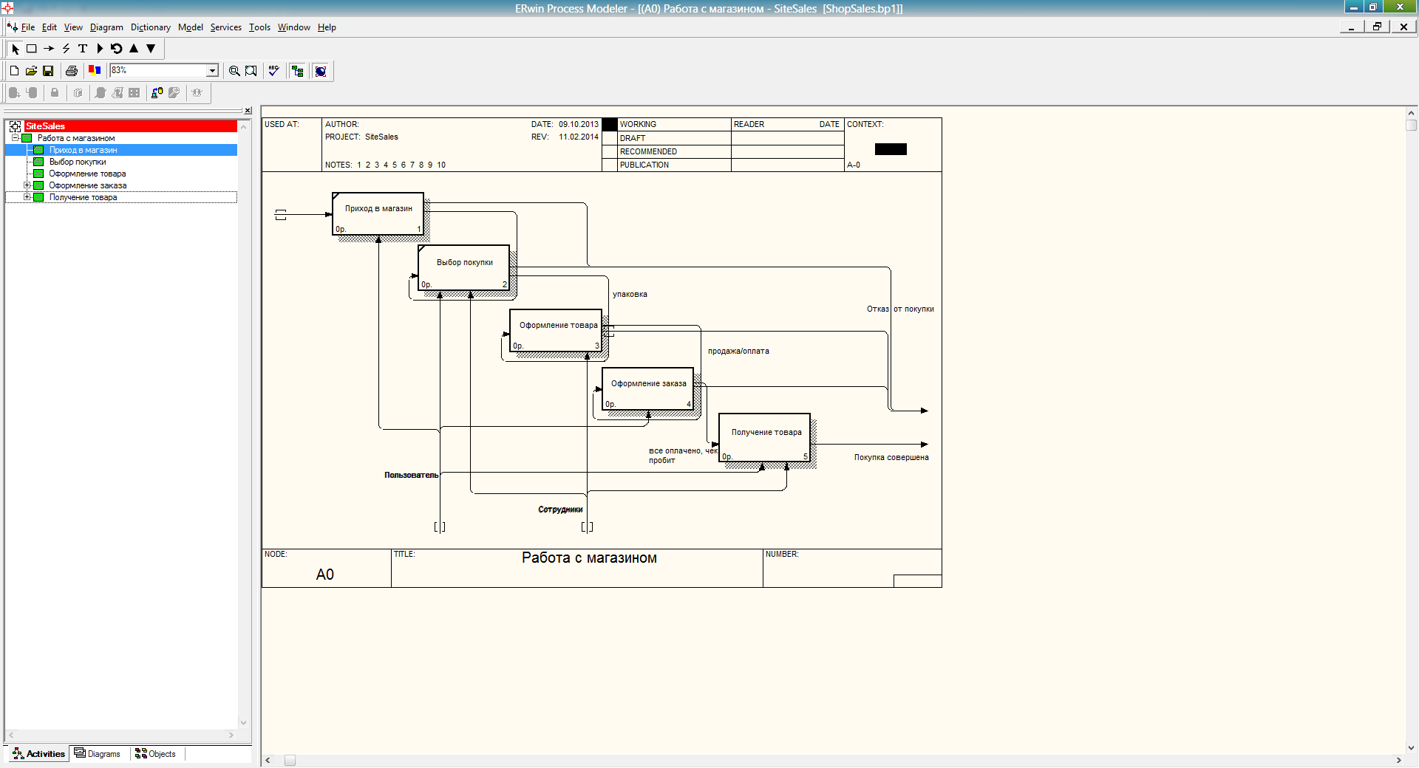The image size is (1419, 768).
Task: Collapse the Работа с магазином node
Action: [15, 138]
